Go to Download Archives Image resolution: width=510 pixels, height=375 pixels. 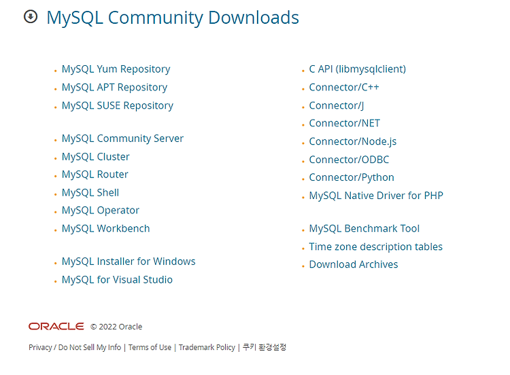tap(354, 264)
